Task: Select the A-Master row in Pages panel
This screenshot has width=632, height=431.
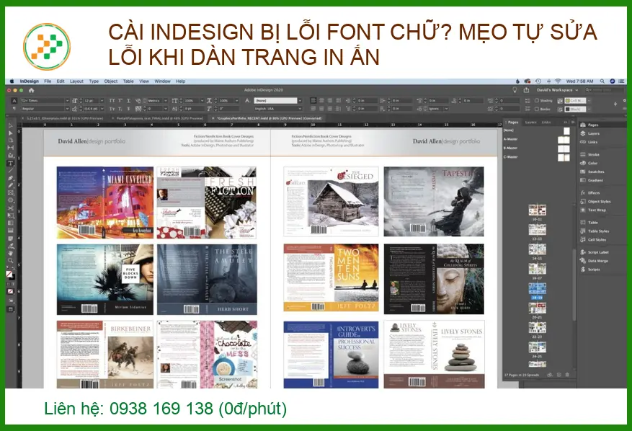Action: point(537,140)
